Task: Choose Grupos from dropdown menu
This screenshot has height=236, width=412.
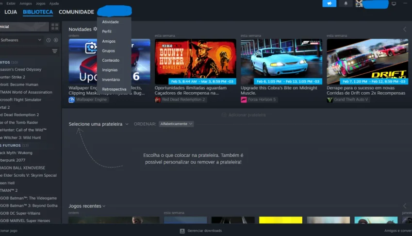Action: coord(108,51)
